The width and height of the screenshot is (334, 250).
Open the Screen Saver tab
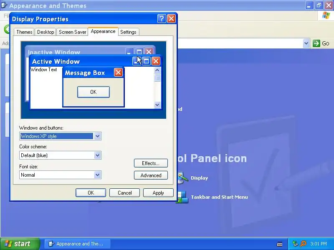(72, 32)
